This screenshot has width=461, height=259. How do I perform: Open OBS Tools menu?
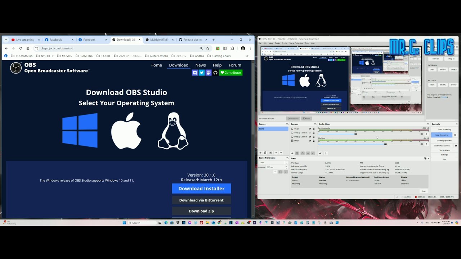[x=307, y=43]
